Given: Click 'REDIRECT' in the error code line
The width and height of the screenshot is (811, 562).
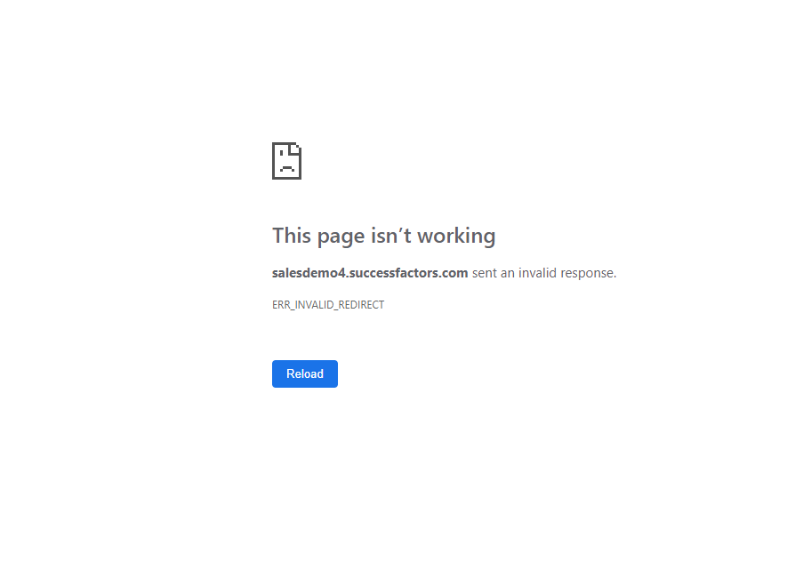Looking at the screenshot, I should [361, 305].
